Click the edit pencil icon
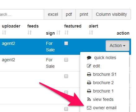The image size is (136, 112). 89,66
